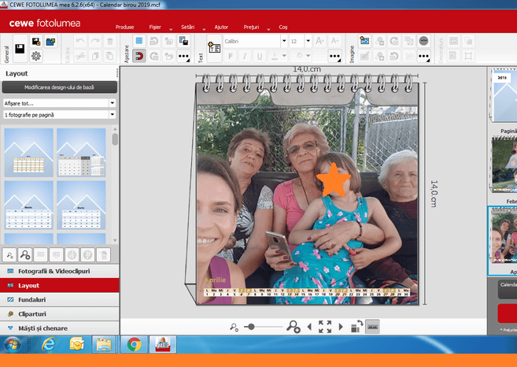The height and width of the screenshot is (367, 517).
Task: Open settings gear icon in General group
Action: [x=36, y=56]
